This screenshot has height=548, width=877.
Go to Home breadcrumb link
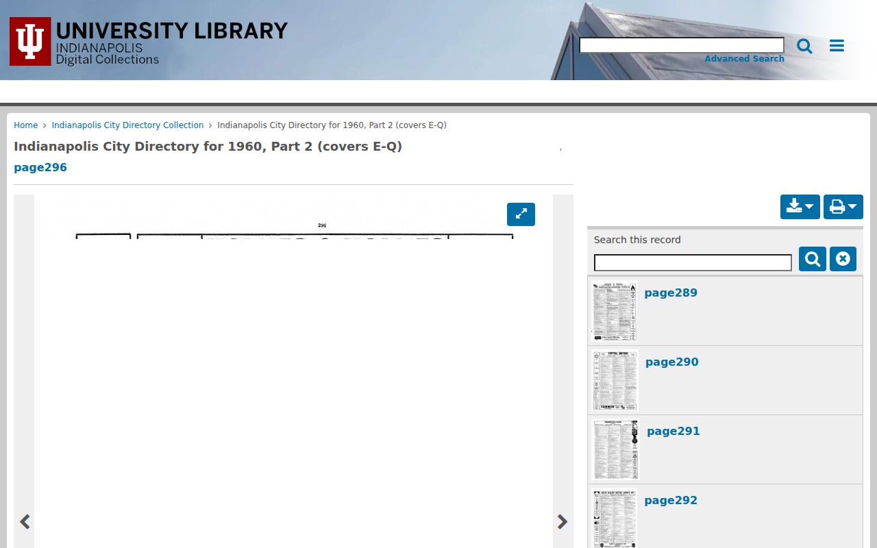[x=26, y=125]
